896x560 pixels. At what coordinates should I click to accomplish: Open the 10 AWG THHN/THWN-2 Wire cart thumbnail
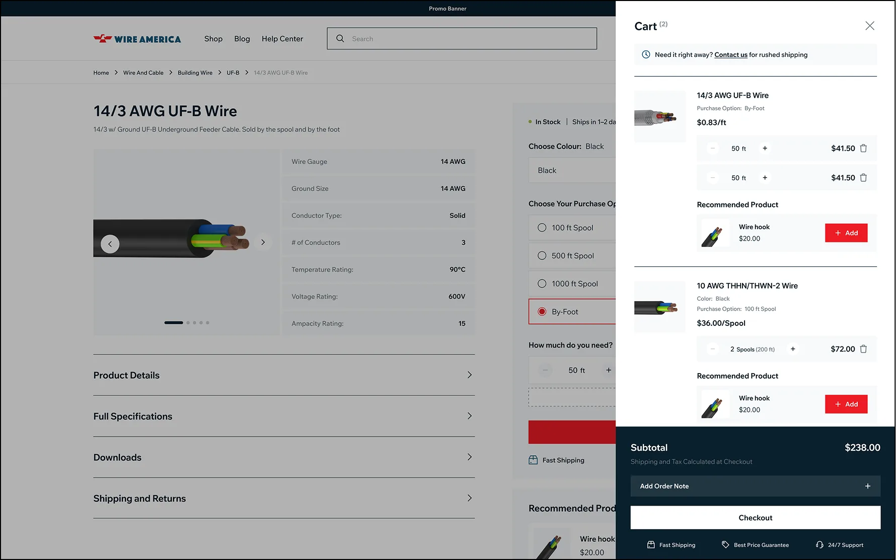[x=660, y=307]
